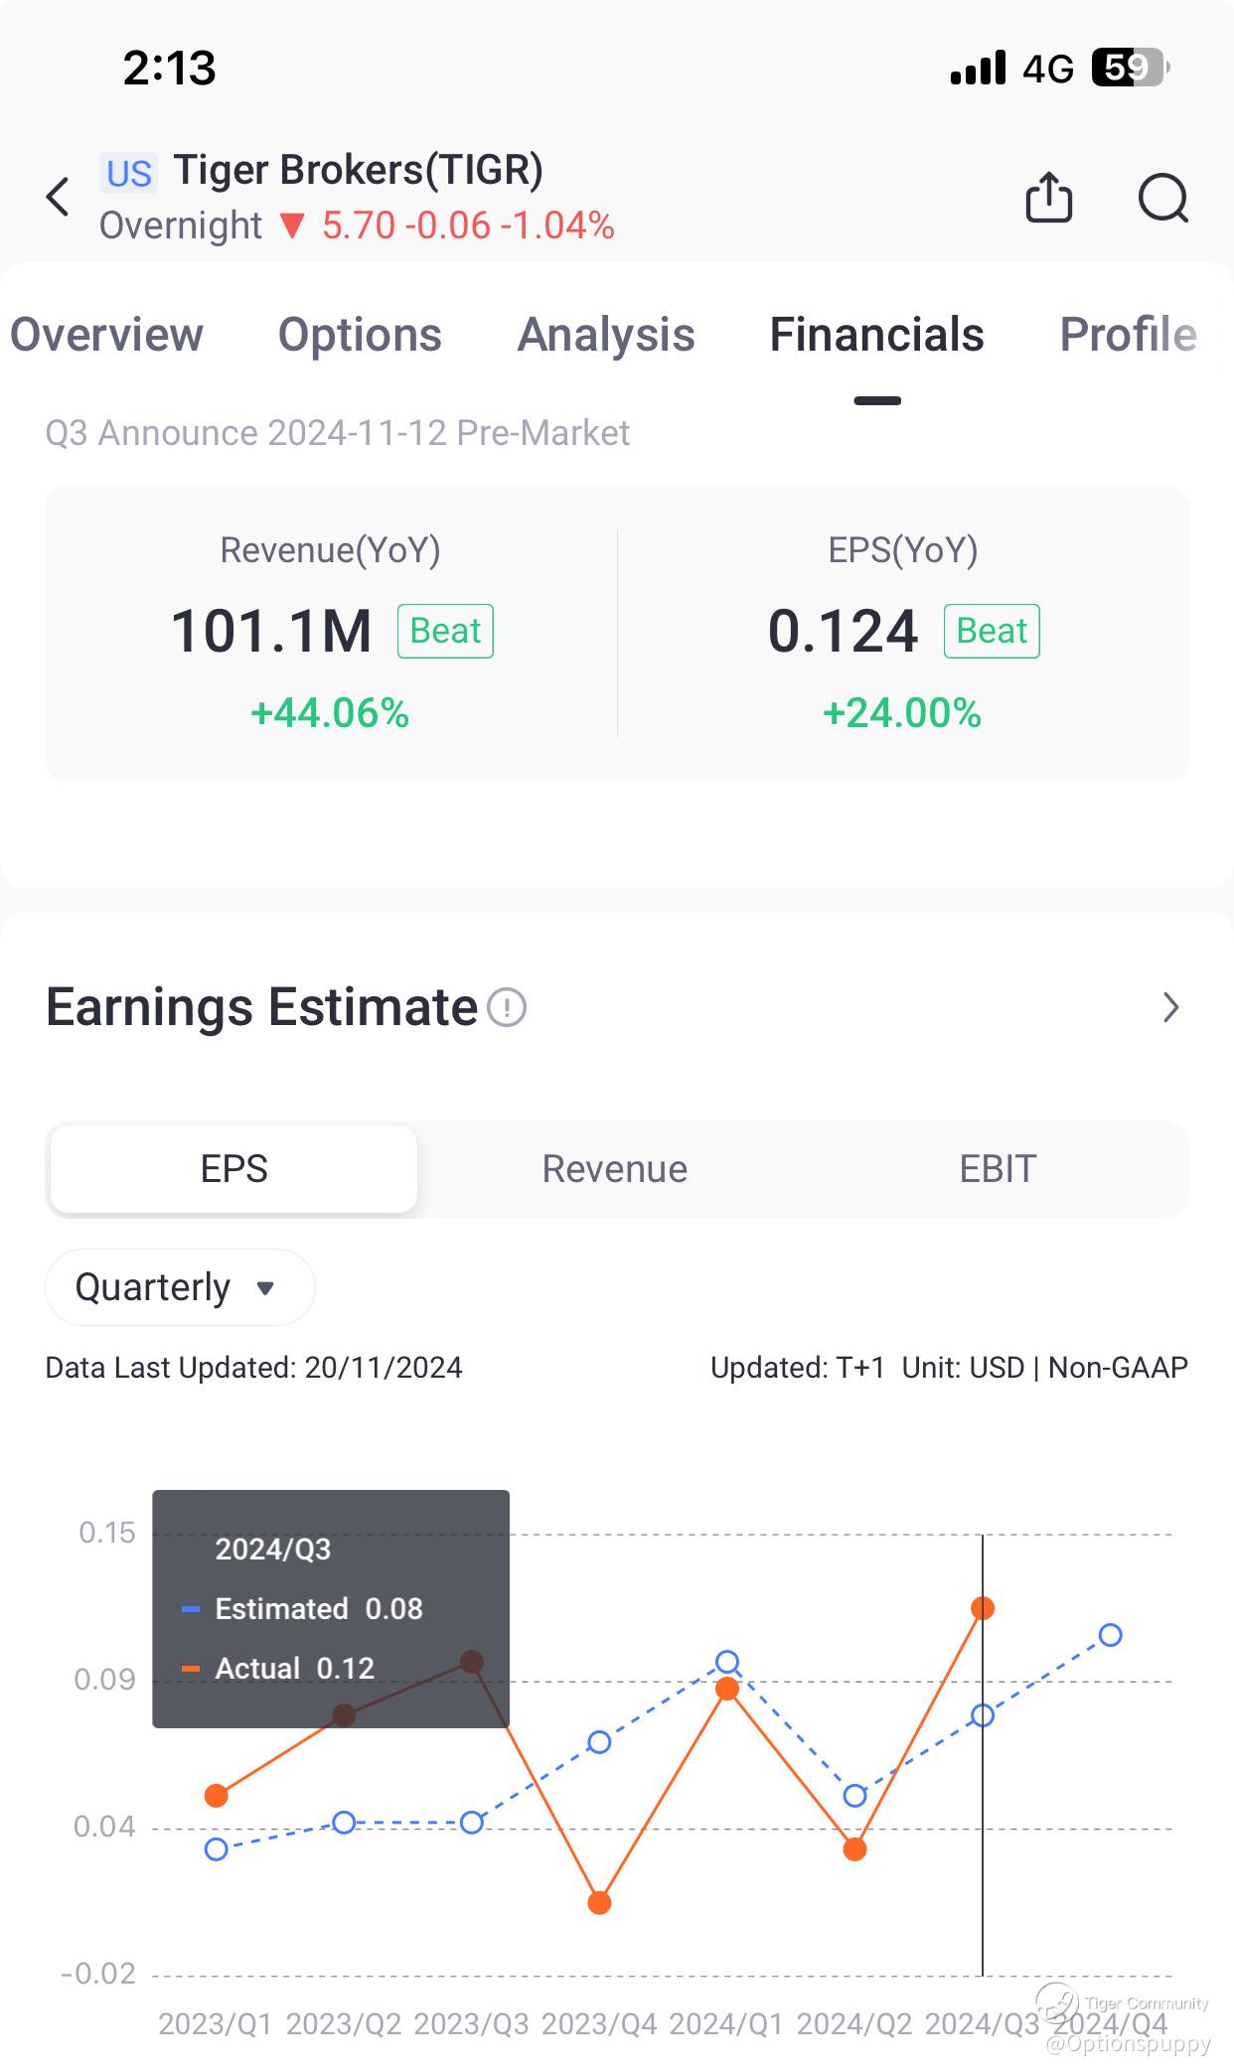Select the Financials tab
The width and height of the screenshot is (1234, 2071).
877,335
